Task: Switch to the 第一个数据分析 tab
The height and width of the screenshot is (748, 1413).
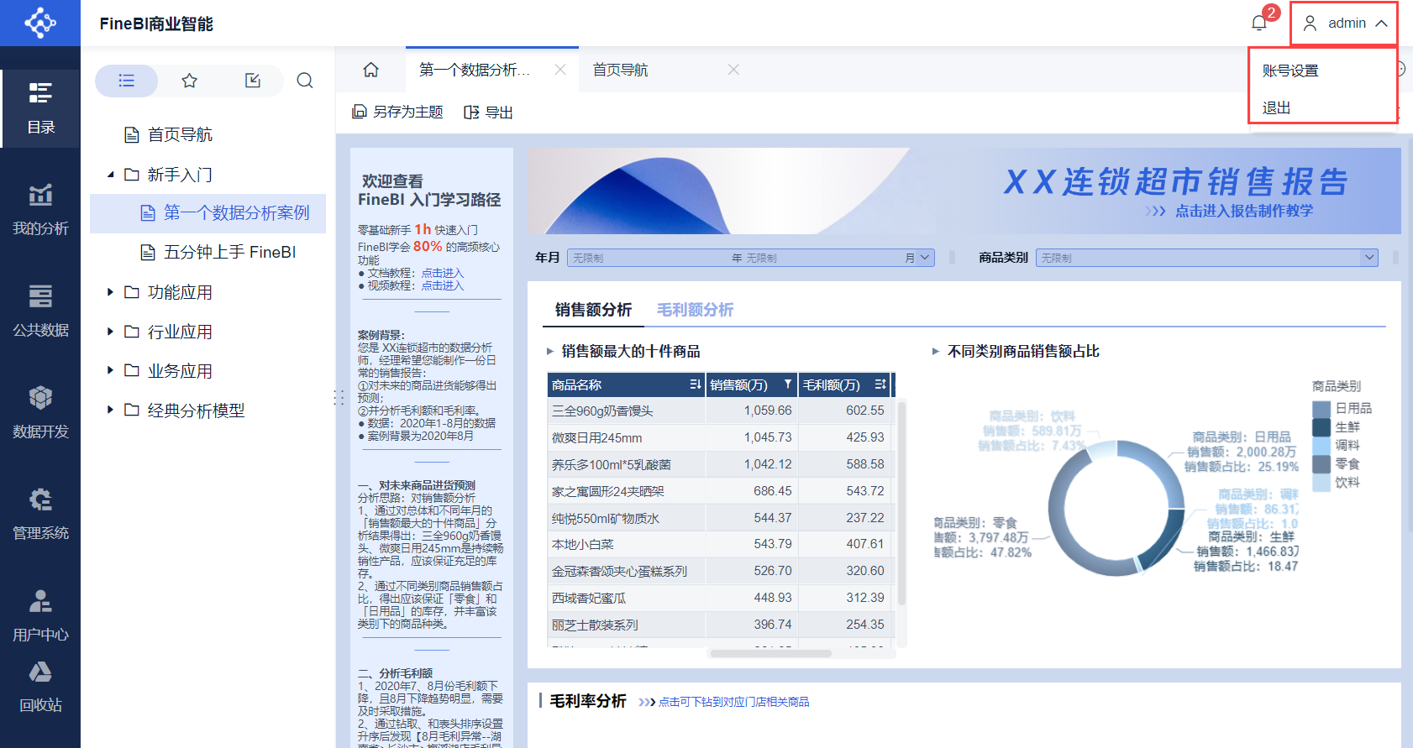Action: [475, 70]
